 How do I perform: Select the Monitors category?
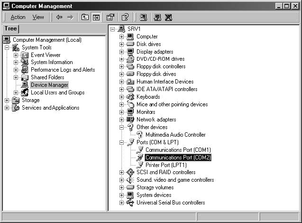click(146, 112)
